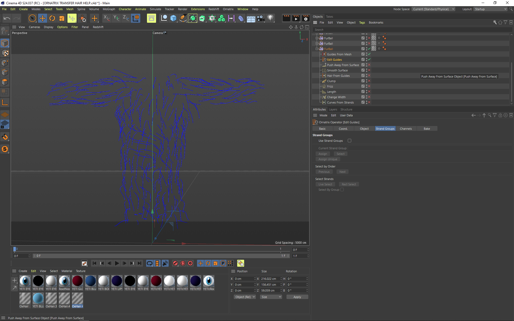Select the Scale tool
The image size is (514, 321).
point(62,18)
